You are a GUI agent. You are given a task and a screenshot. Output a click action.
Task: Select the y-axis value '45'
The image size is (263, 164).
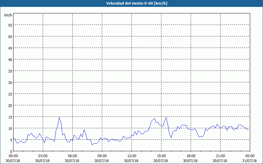pyautogui.click(x=10, y=48)
